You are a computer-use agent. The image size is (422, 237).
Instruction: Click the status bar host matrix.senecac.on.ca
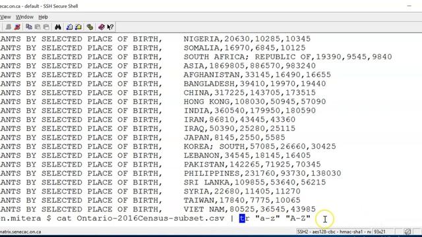[x=20, y=232]
